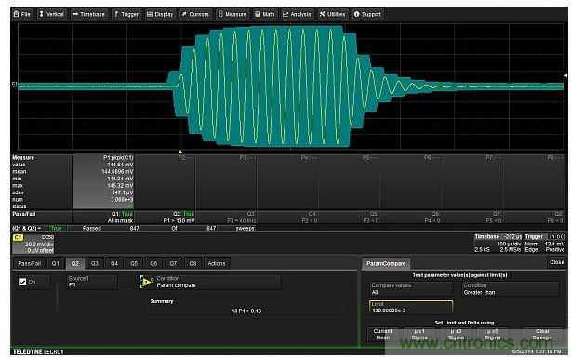The image size is (571, 357).
Task: Click the Limit value input field
Action: (x=411, y=308)
